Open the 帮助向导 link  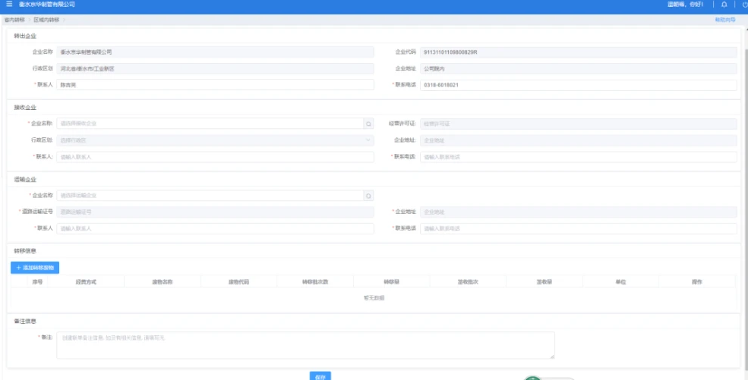(724, 19)
